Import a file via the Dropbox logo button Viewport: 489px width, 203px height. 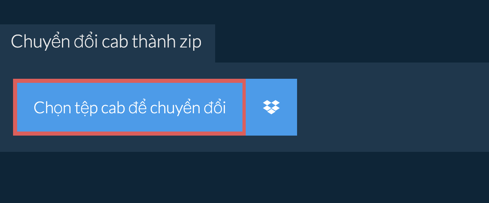tap(271, 107)
